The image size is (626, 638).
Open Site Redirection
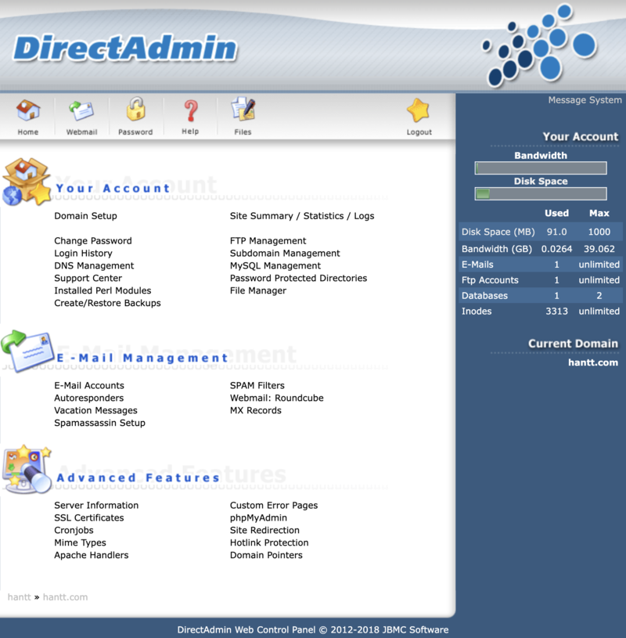tap(264, 530)
